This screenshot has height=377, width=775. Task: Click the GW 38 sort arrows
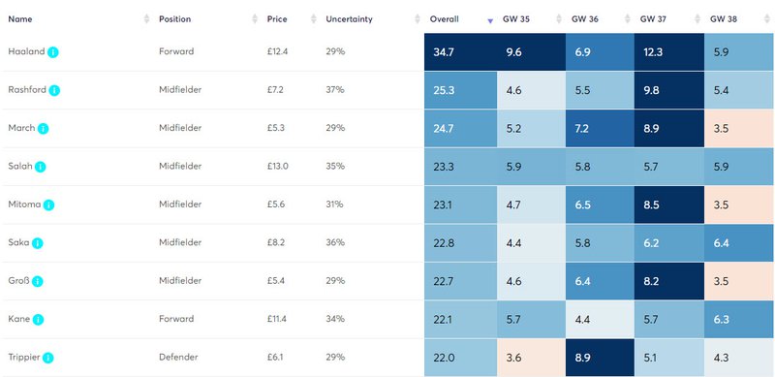pyautogui.click(x=767, y=19)
